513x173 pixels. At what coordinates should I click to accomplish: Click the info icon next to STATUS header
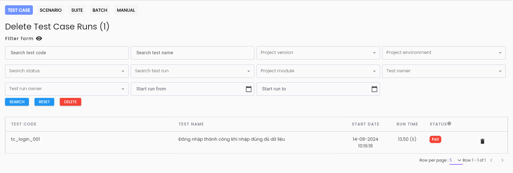[x=449, y=123]
